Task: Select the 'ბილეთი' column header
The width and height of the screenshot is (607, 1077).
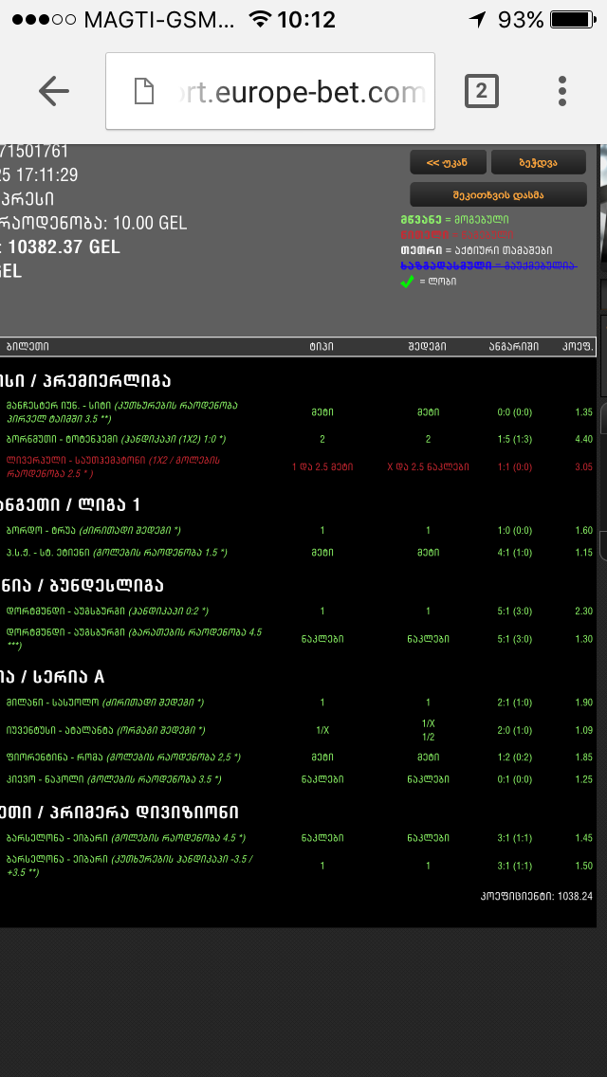Action: pyautogui.click(x=28, y=347)
